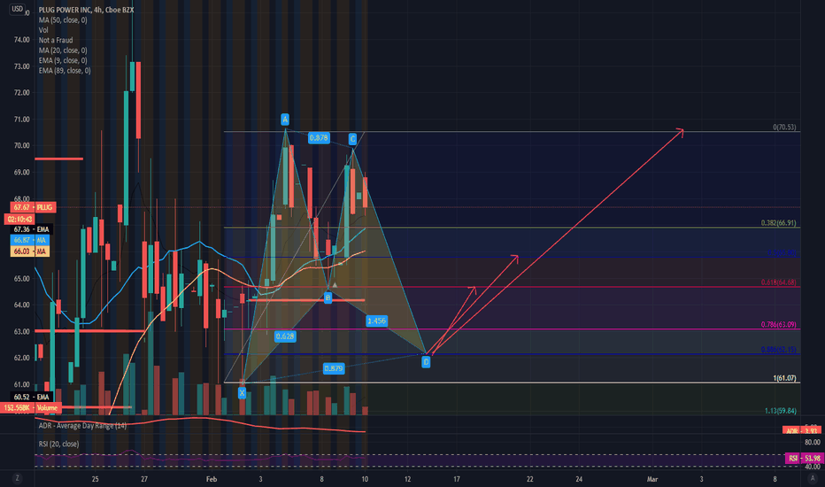This screenshot has width=825, height=487.
Task: Select pattern point A label
Action: (285, 120)
